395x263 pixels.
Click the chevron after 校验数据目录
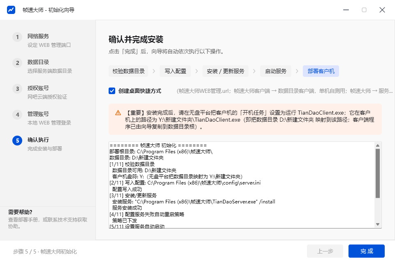pos(153,71)
